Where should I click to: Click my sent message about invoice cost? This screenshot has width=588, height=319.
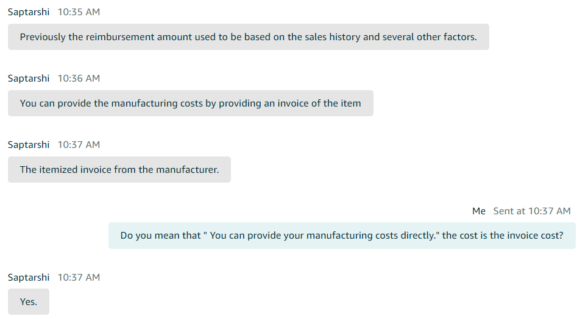coord(342,236)
